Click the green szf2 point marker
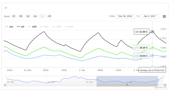Image resolution: width=171 pixels, height=93 pixels. tap(152, 48)
